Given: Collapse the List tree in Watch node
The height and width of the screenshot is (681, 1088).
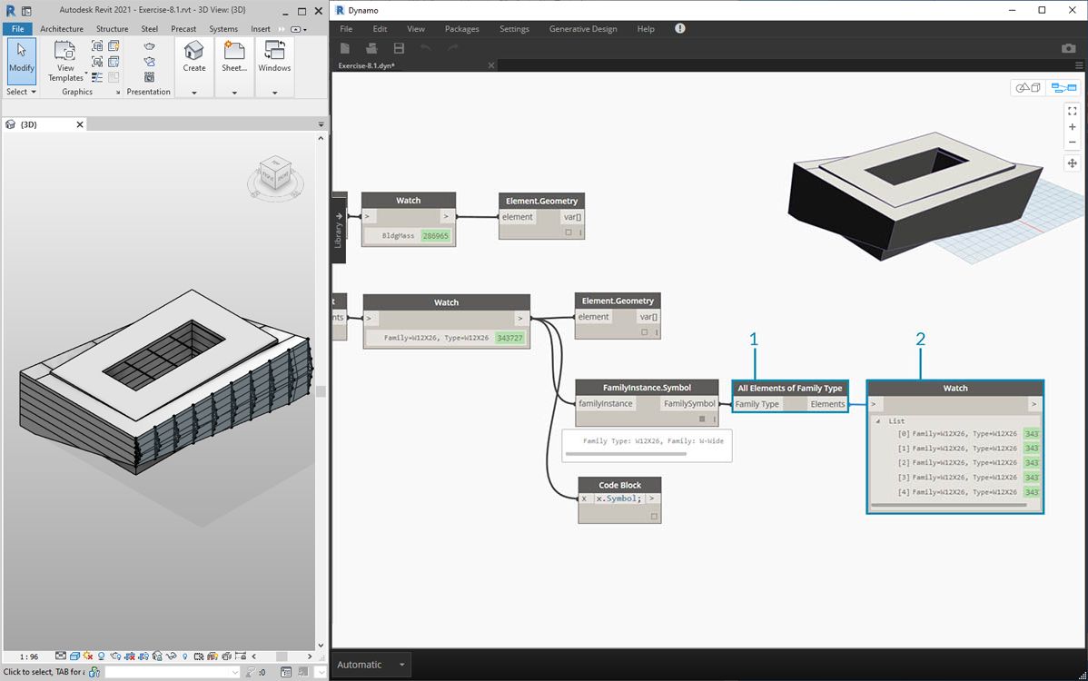Looking at the screenshot, I should coord(878,421).
